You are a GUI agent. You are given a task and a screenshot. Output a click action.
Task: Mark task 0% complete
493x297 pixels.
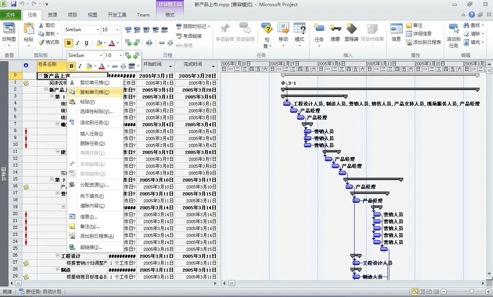tap(128, 30)
